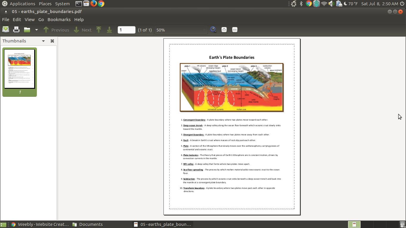Expand the Thumbnails sidebar selector
The width and height of the screenshot is (406, 228).
click(x=43, y=41)
